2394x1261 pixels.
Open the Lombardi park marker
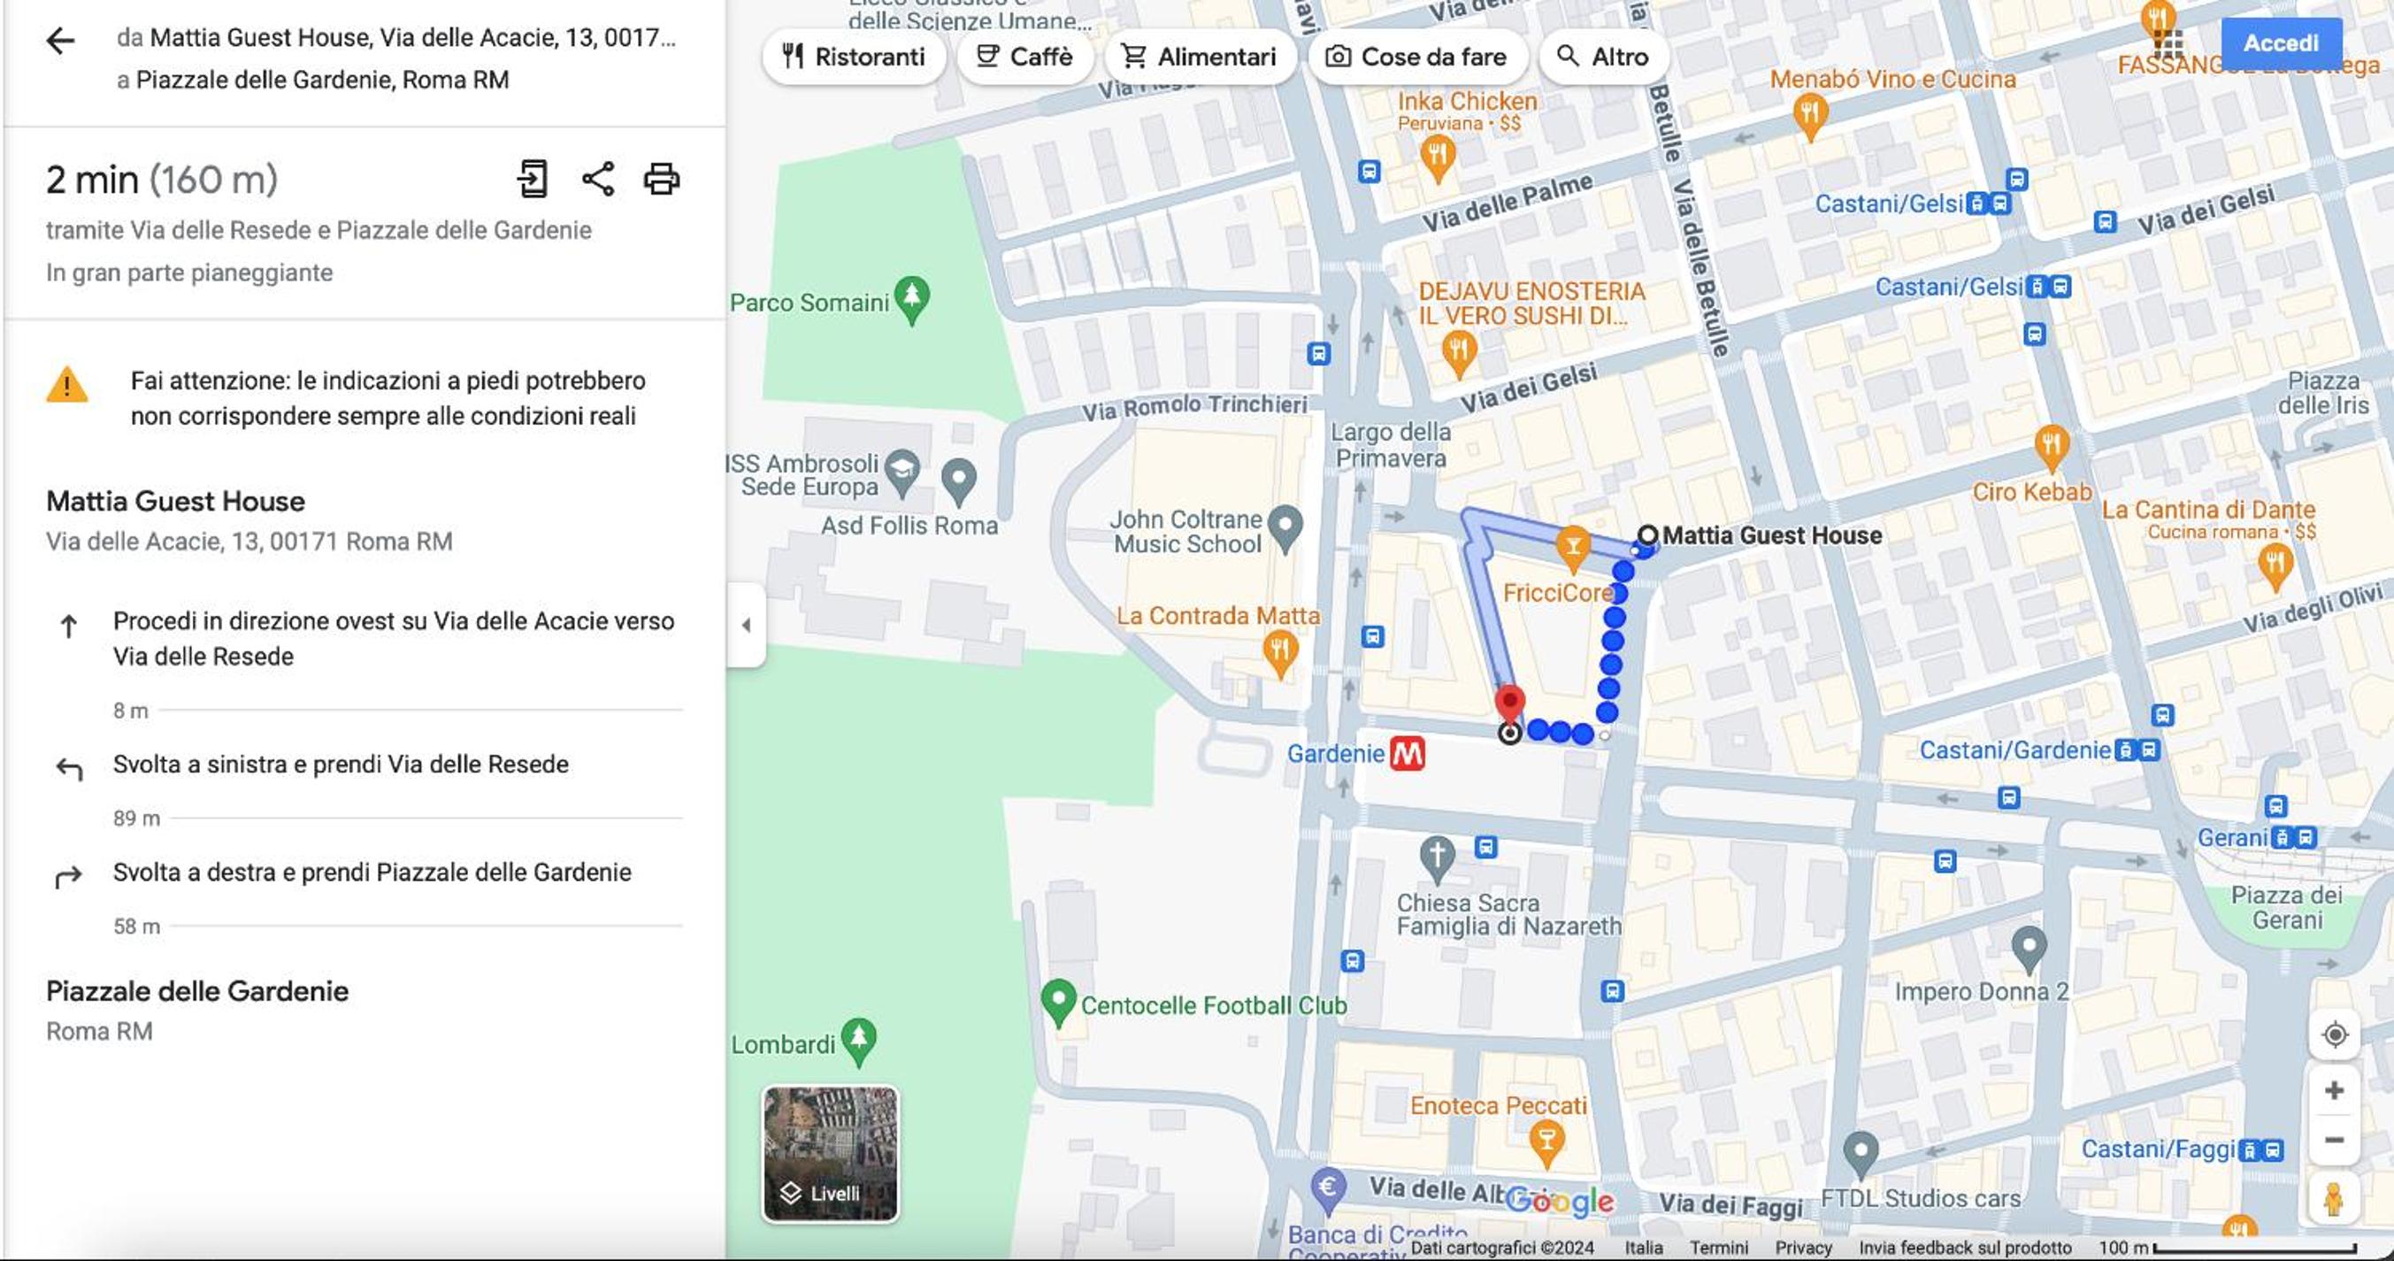click(x=859, y=1041)
